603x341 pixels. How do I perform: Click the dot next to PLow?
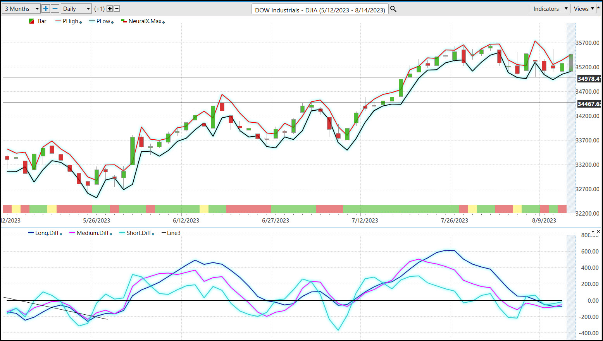tap(112, 22)
